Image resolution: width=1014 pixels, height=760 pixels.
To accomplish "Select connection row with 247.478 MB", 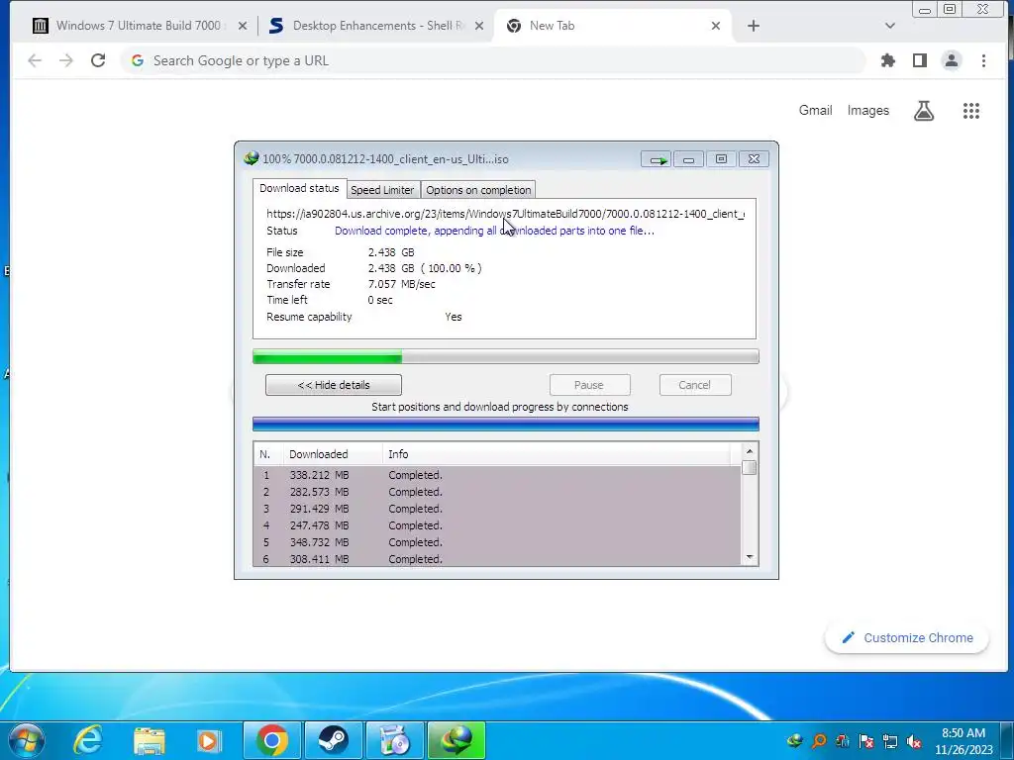I will click(x=497, y=525).
